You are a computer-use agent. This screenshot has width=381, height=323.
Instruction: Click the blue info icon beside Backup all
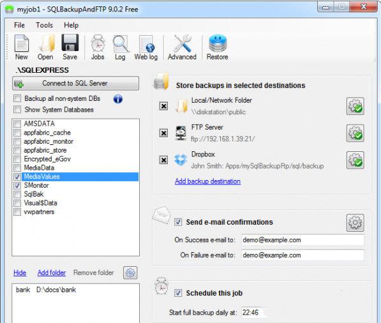pyautogui.click(x=118, y=99)
